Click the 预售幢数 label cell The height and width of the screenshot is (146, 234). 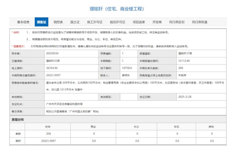click(109, 54)
